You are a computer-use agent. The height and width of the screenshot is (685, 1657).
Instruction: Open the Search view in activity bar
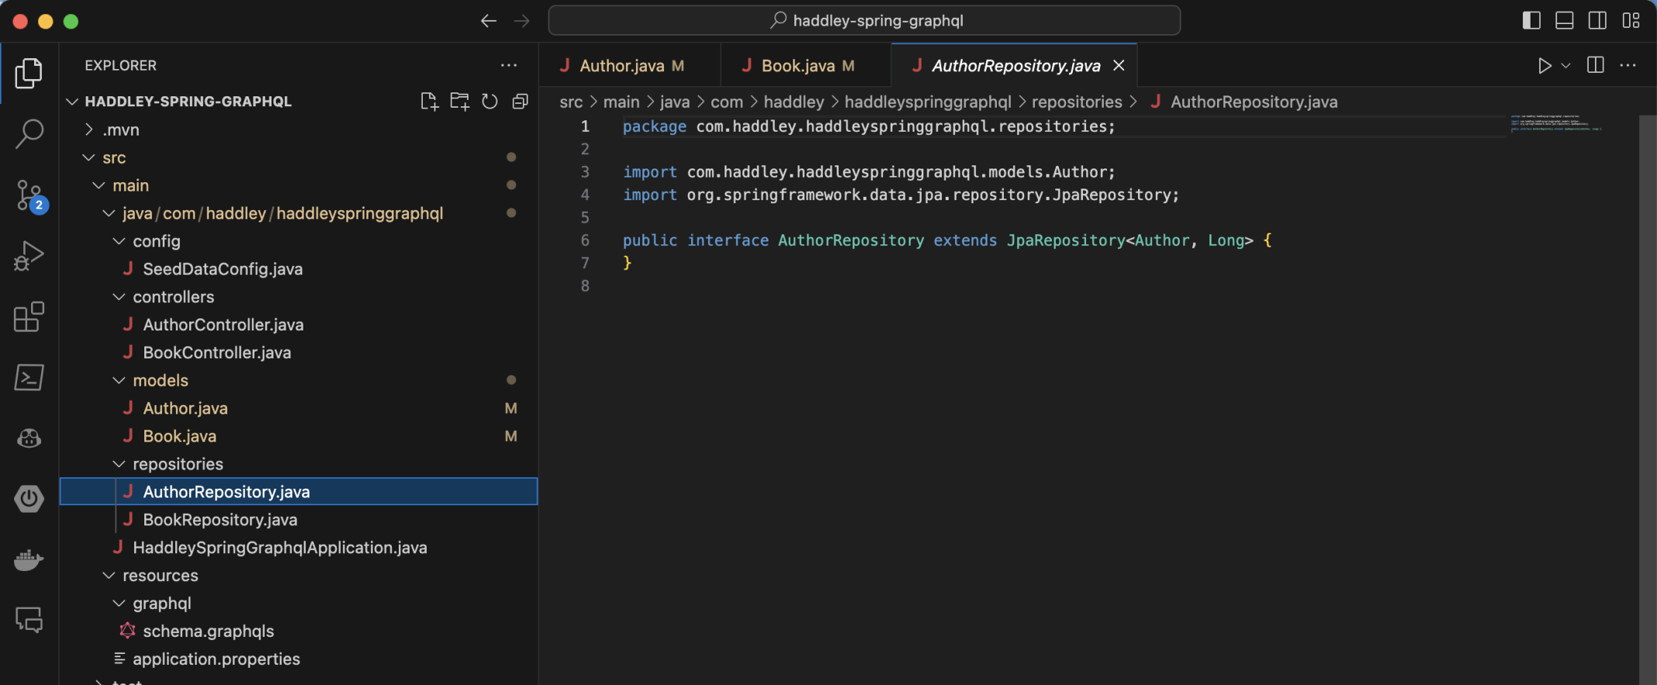[29, 133]
